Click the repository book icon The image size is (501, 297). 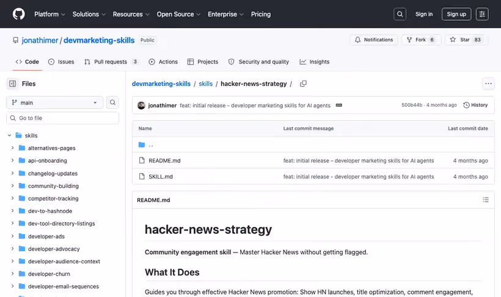tap(16, 40)
